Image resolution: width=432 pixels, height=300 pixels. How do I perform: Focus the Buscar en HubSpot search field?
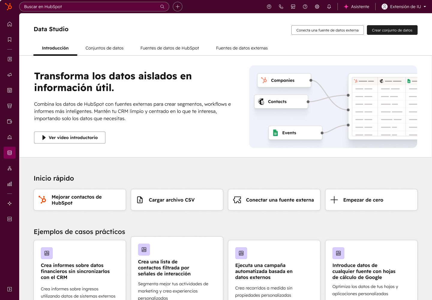(90, 7)
